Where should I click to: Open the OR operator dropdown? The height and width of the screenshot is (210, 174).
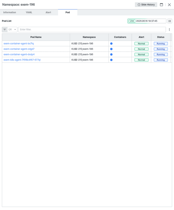(x=12, y=29)
